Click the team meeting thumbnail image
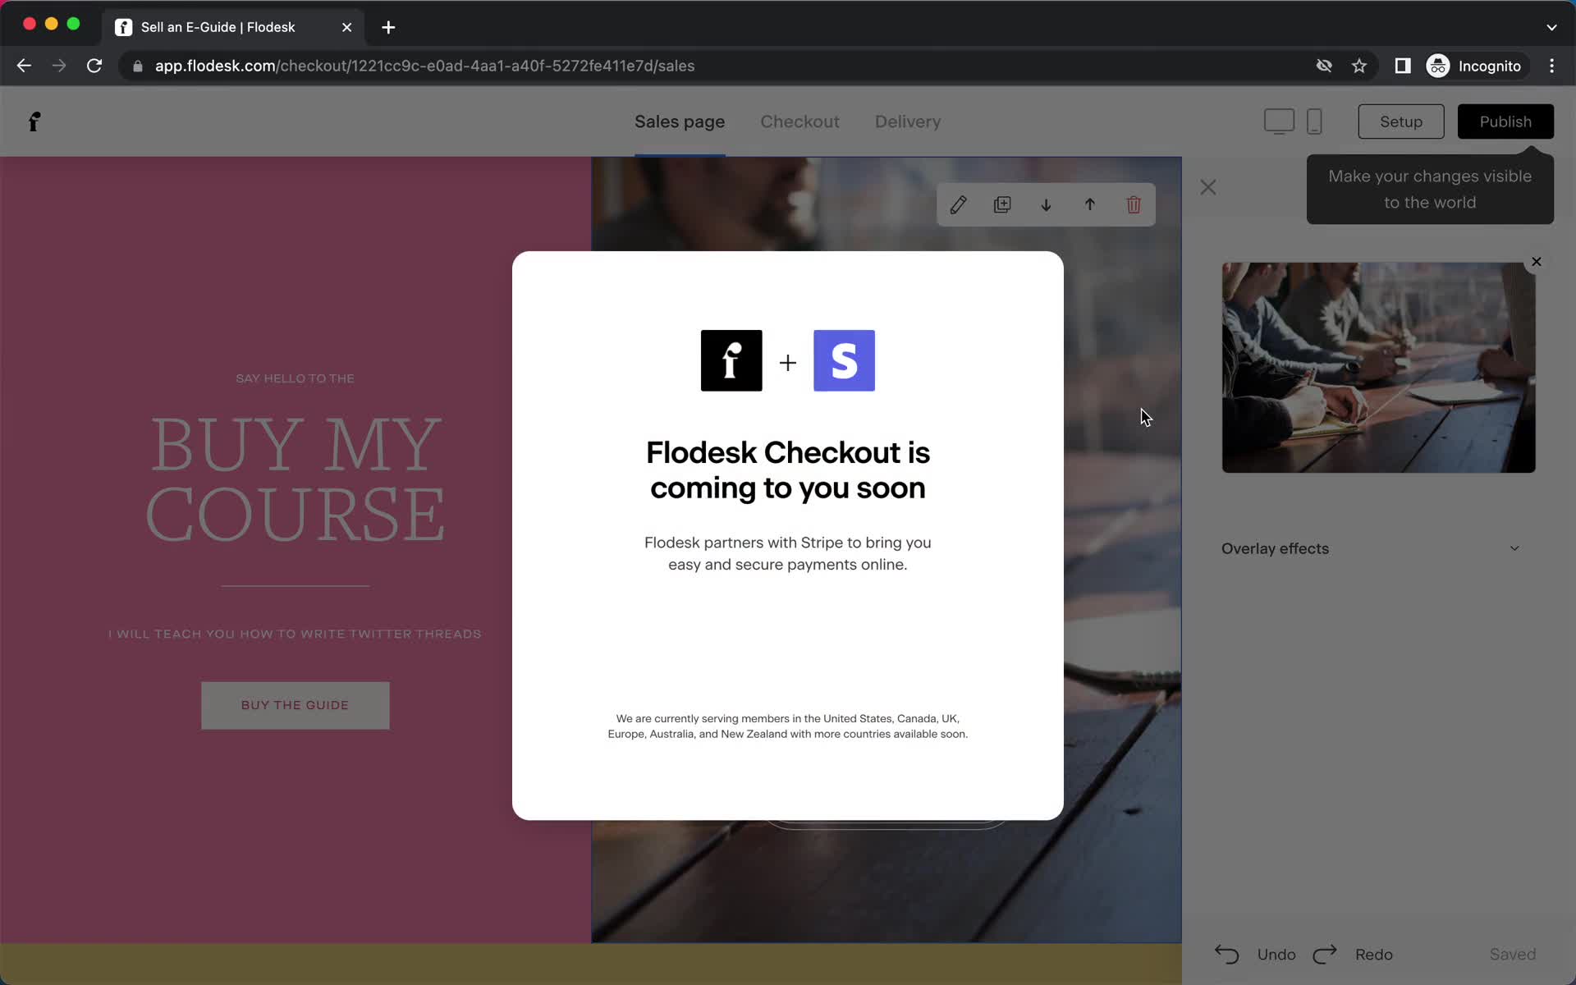1576x985 pixels. point(1378,367)
